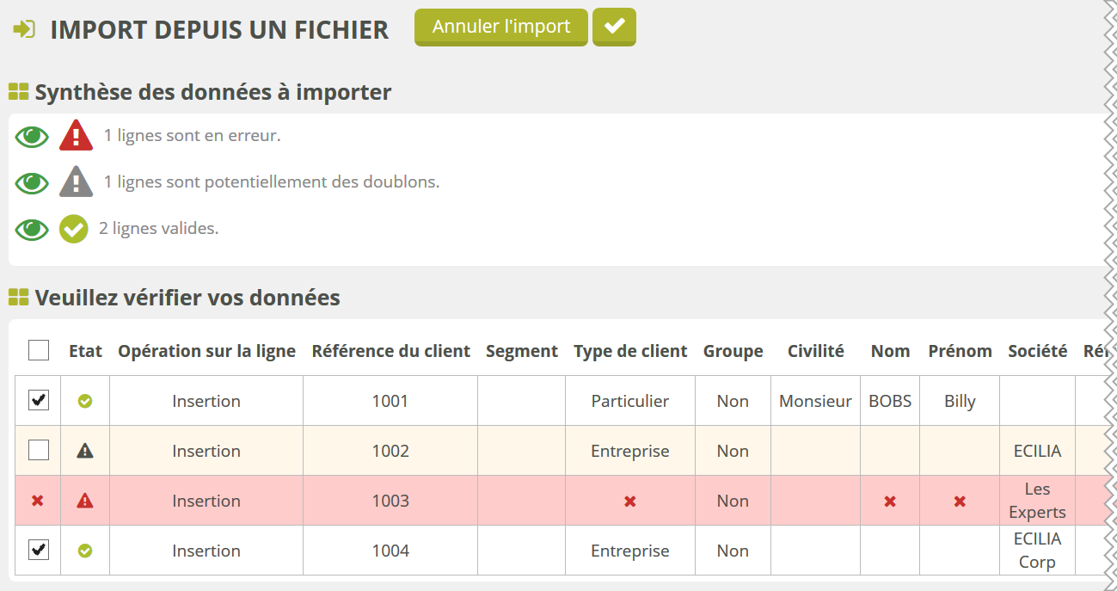This screenshot has height=591, width=1117.
Task: Show the lines in error with eye icon
Action: [32, 136]
